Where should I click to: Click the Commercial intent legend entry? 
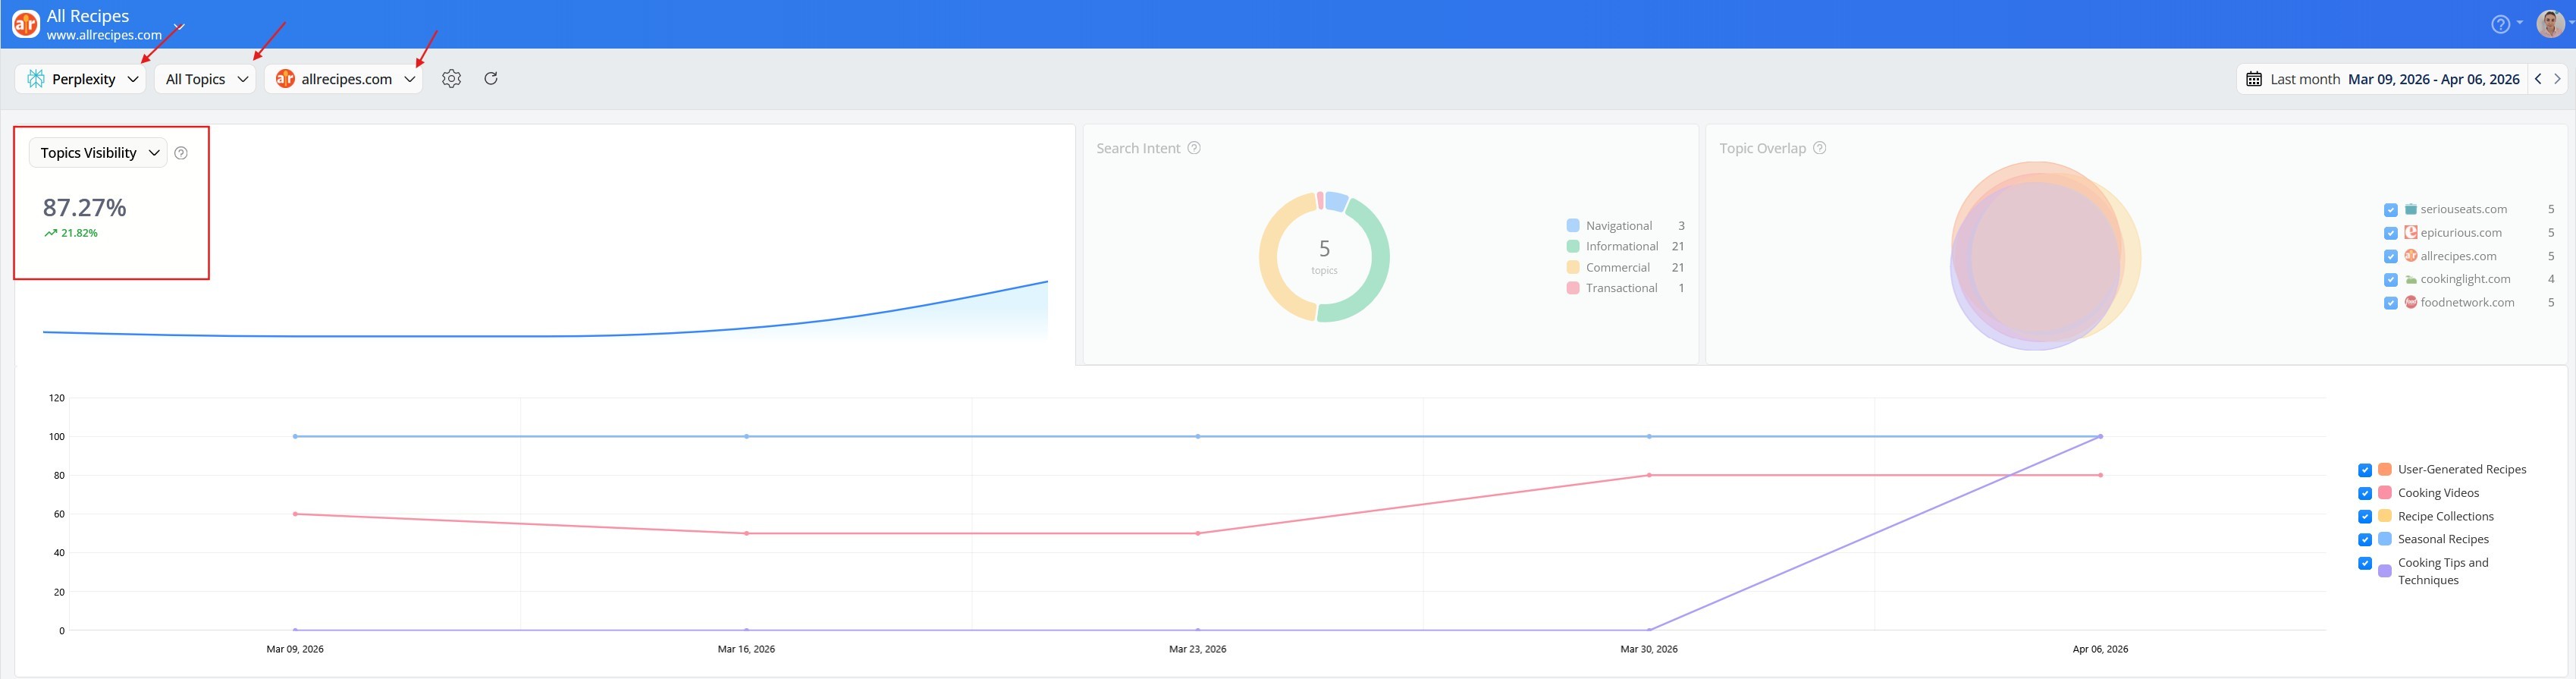(x=1626, y=267)
